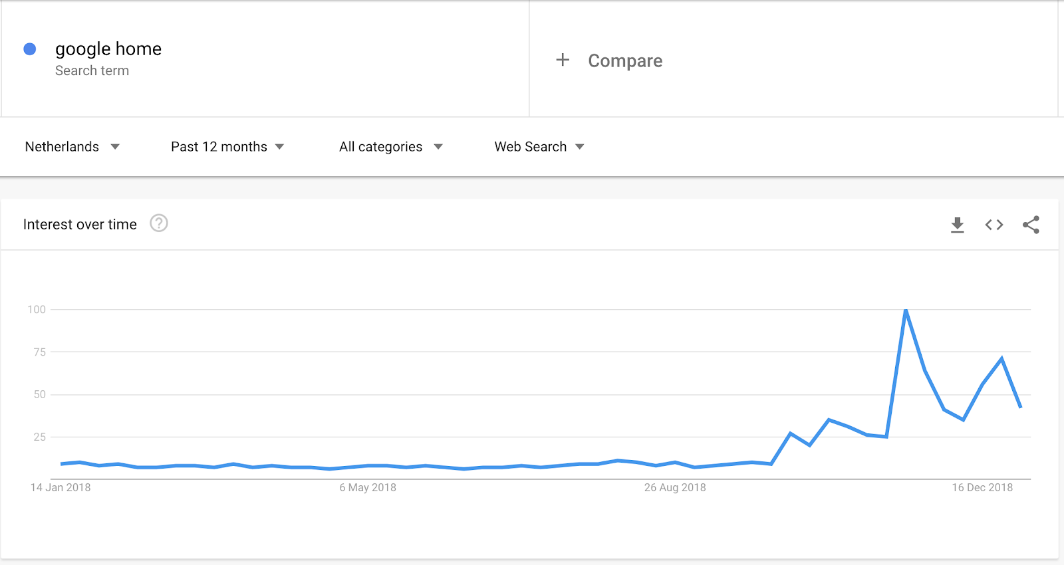Open the Web Search type dropdown

(539, 146)
